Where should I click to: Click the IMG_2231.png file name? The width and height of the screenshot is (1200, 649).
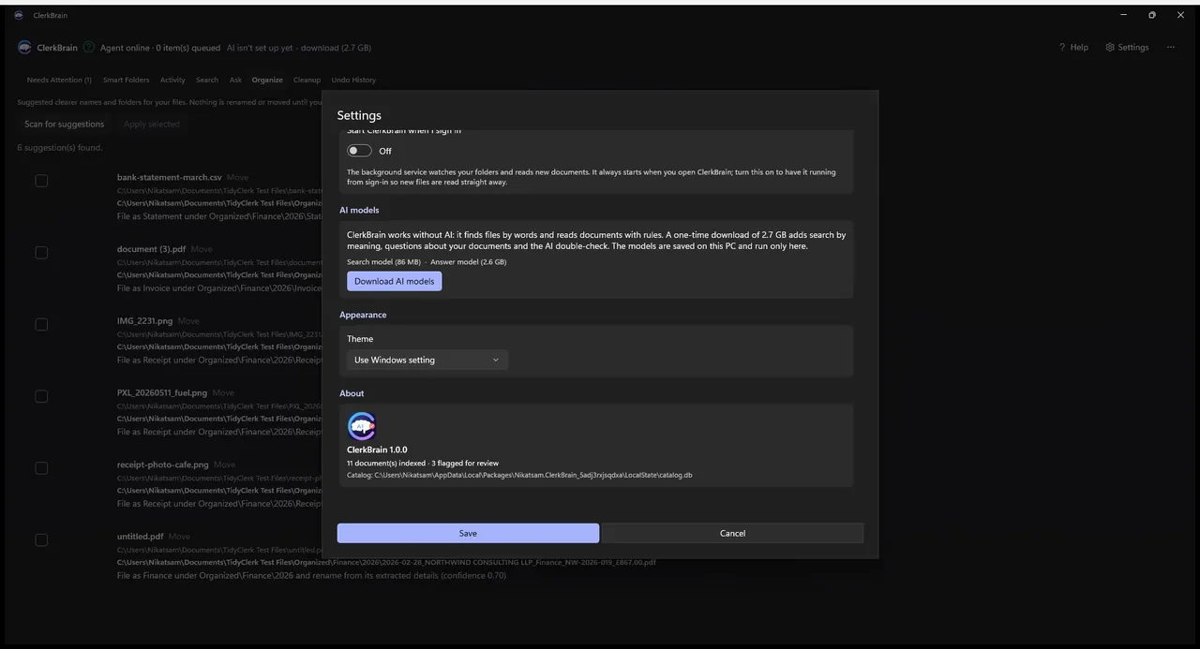pyautogui.click(x=145, y=320)
